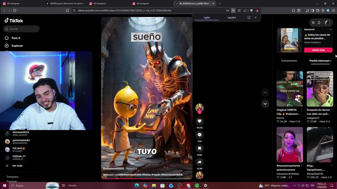Image resolution: width=337 pixels, height=189 pixels.
Task: Open the Company footer link
Action: [12, 177]
